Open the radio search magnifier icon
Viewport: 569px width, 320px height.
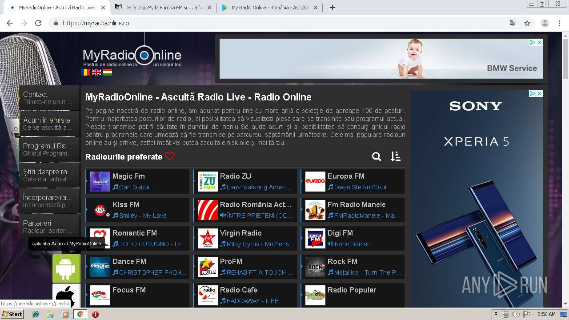[x=377, y=156]
